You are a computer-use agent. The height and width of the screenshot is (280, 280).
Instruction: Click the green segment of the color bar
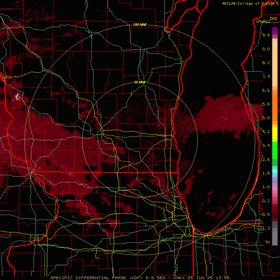(x=275, y=154)
